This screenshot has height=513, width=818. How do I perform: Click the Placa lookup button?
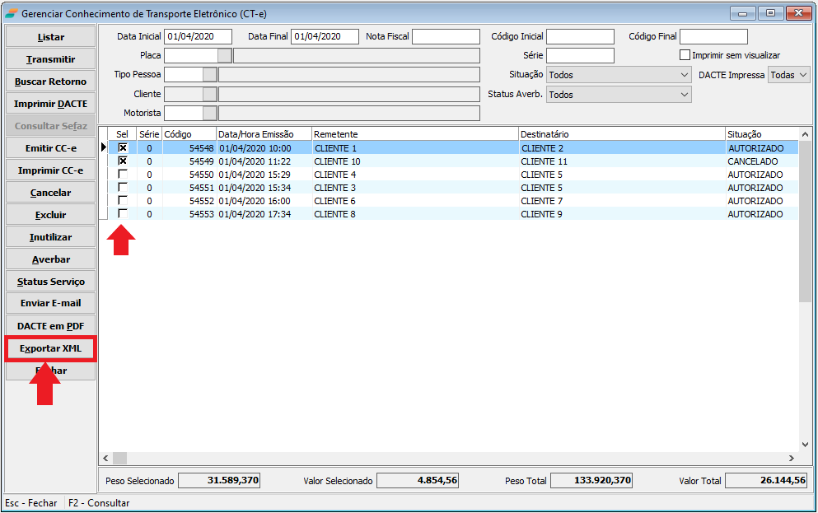click(224, 55)
